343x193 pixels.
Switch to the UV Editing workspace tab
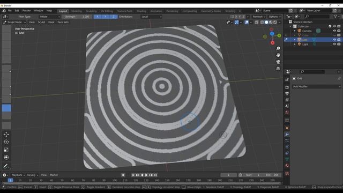point(107,11)
